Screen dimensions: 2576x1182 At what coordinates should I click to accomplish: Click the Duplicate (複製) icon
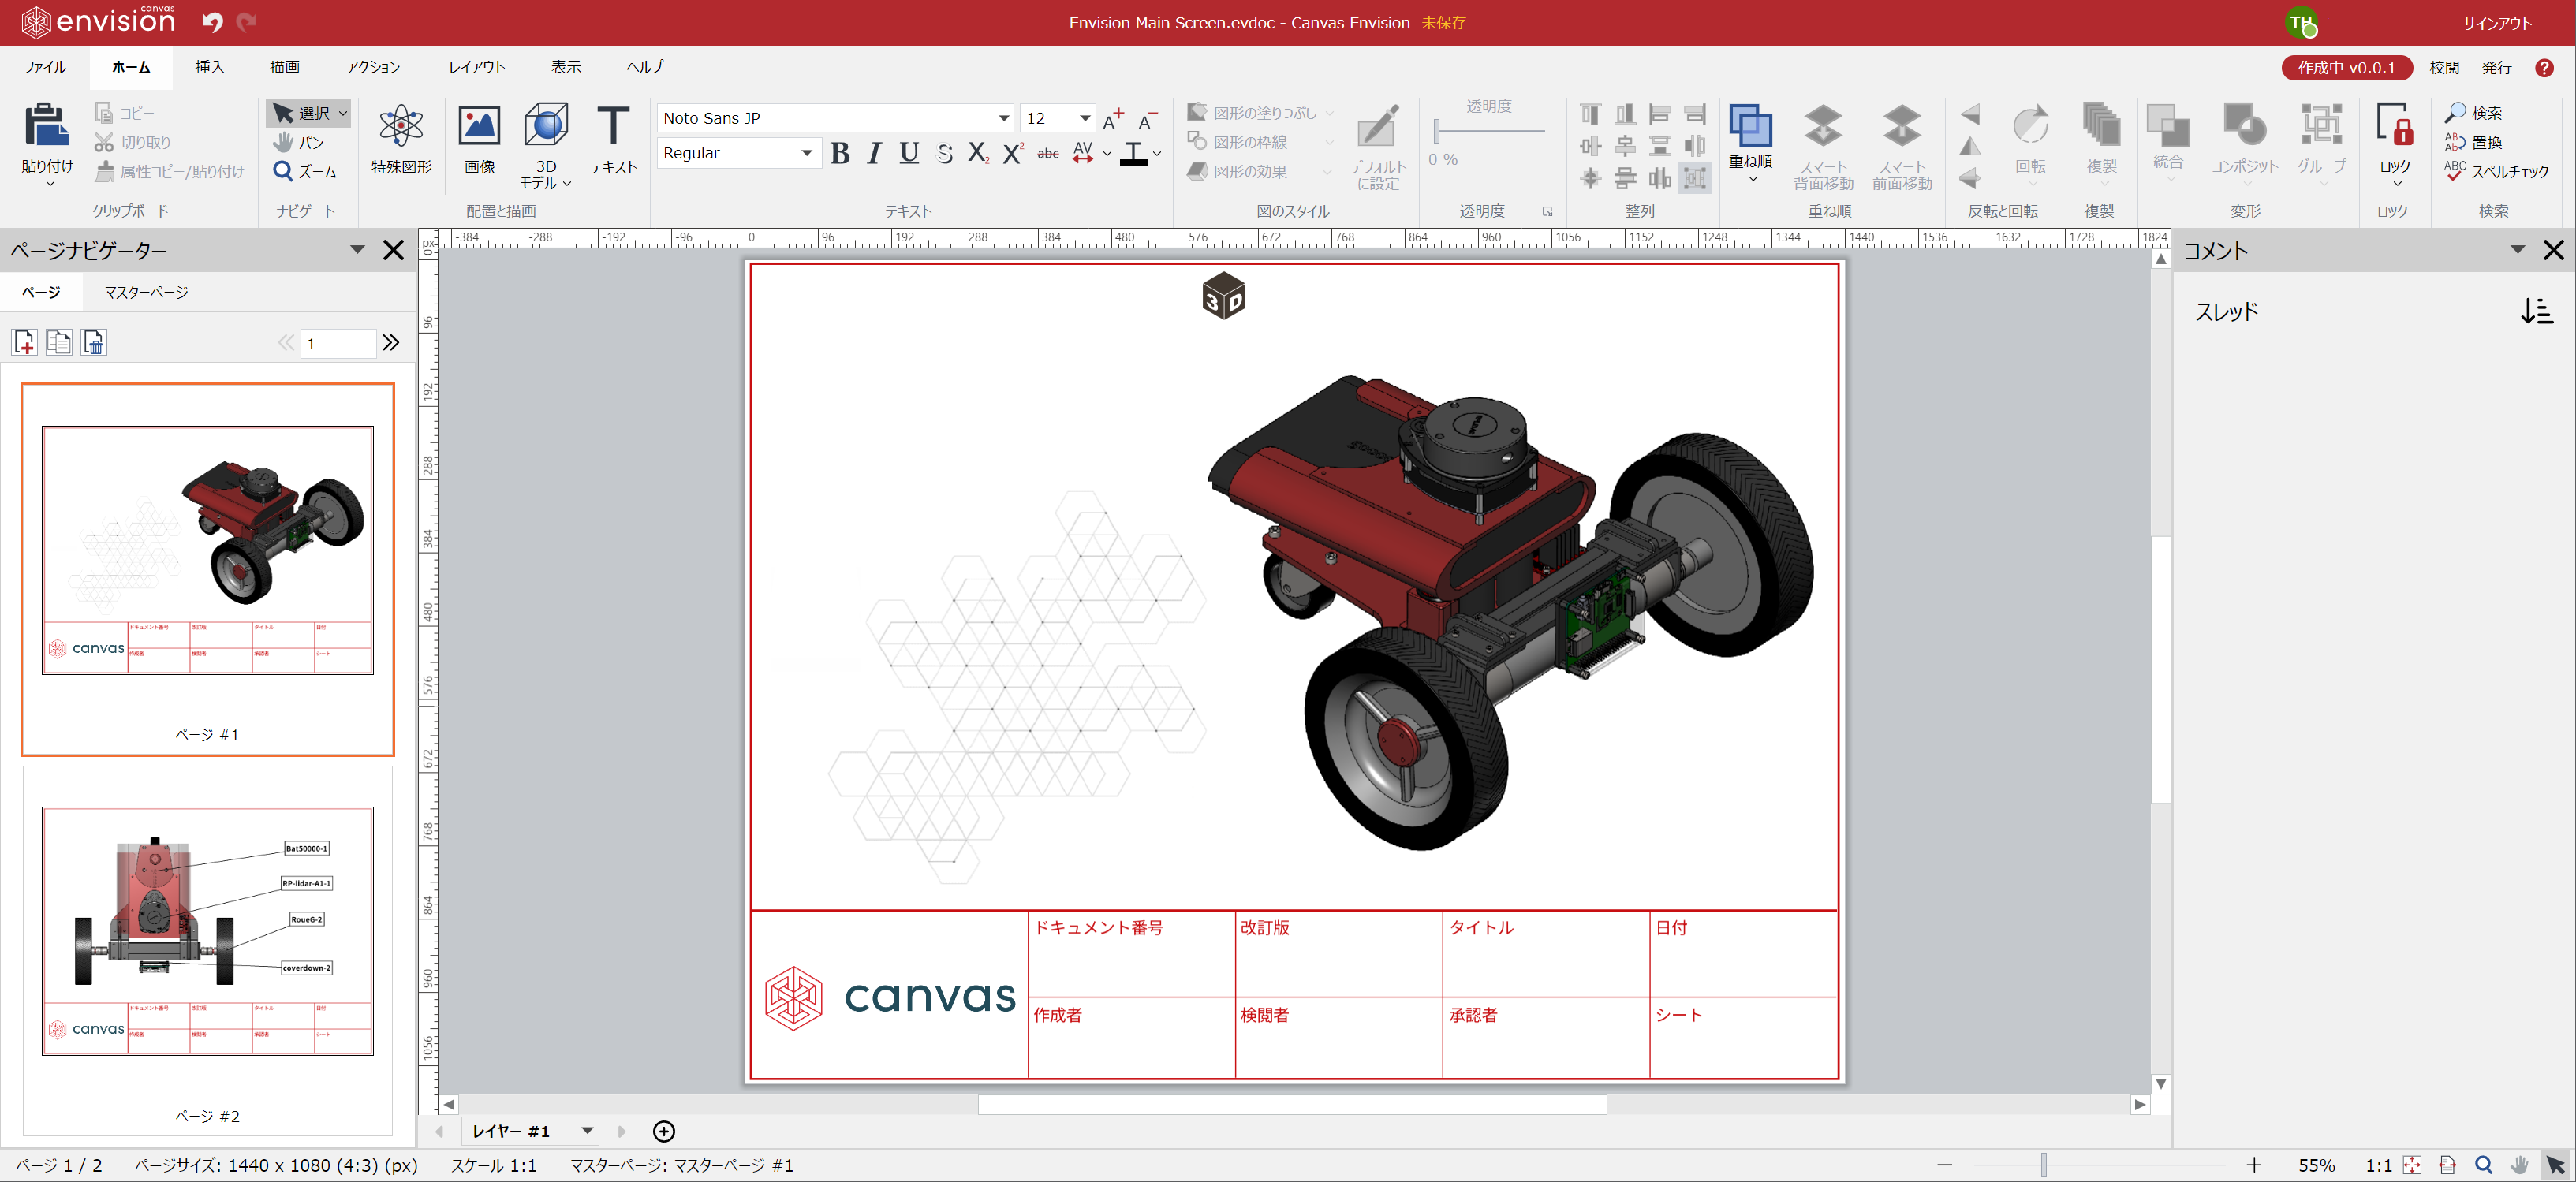(x=2101, y=126)
